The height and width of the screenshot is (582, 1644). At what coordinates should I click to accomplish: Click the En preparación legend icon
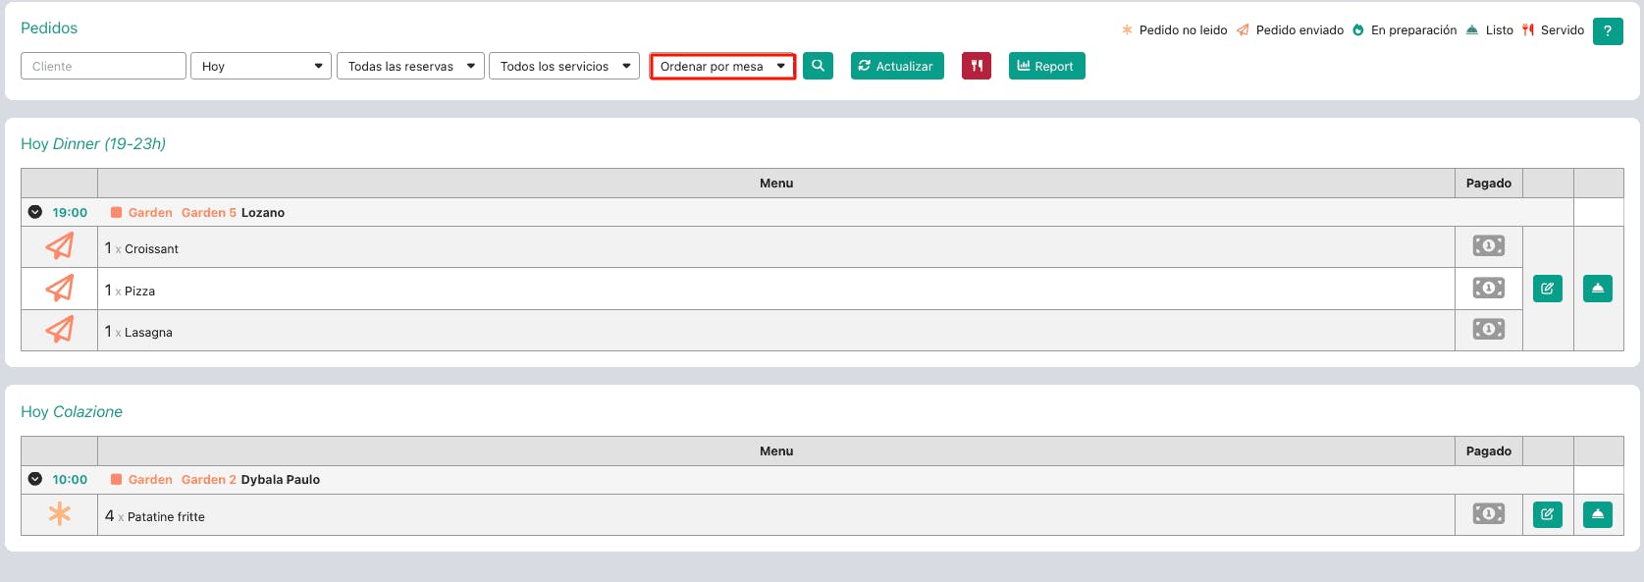click(1358, 30)
